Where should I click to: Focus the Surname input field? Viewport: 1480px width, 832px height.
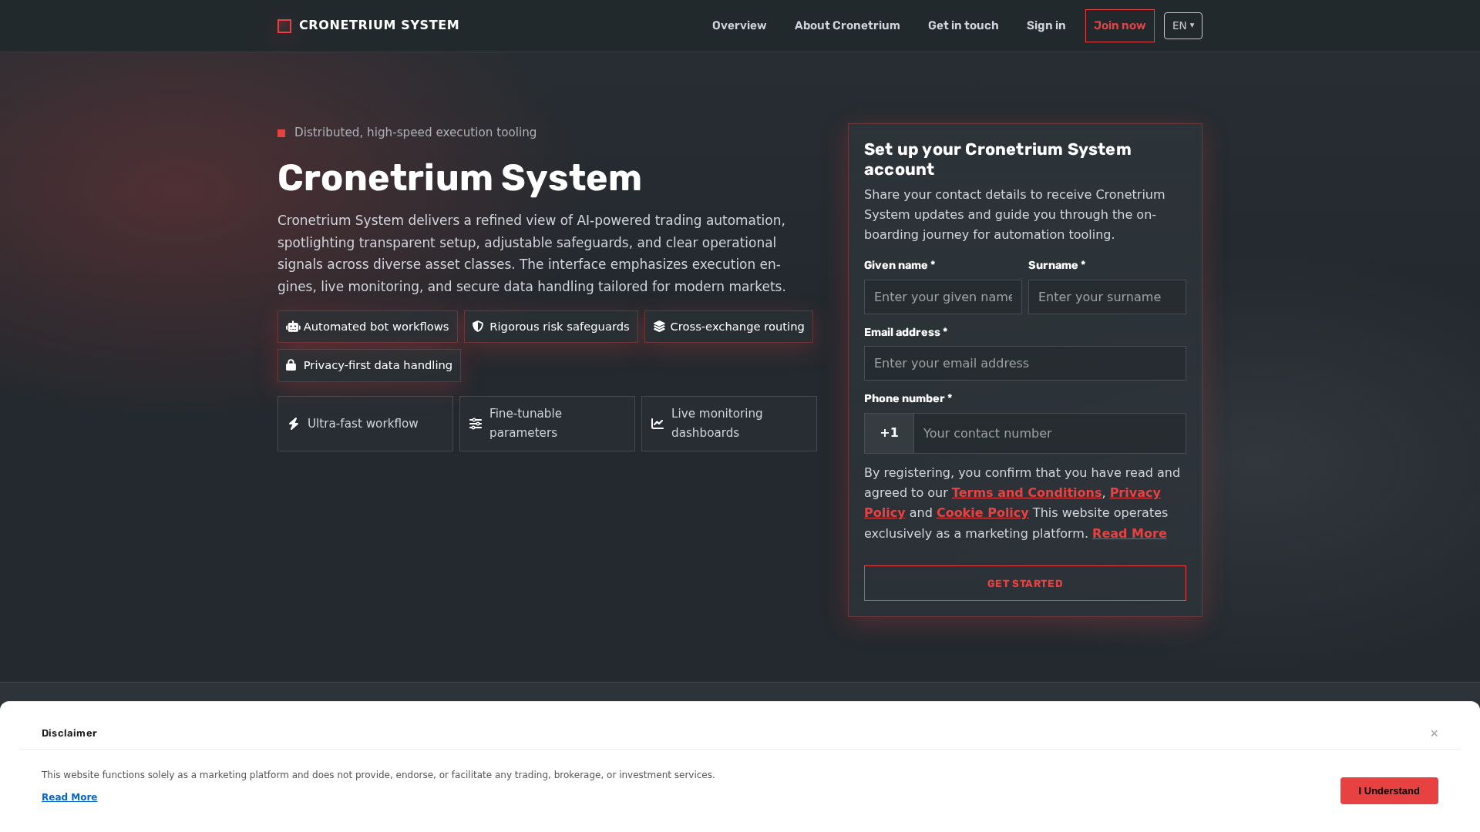[x=1107, y=297]
